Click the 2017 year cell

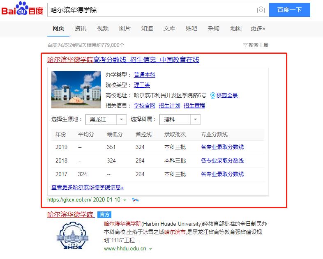click(x=61, y=174)
